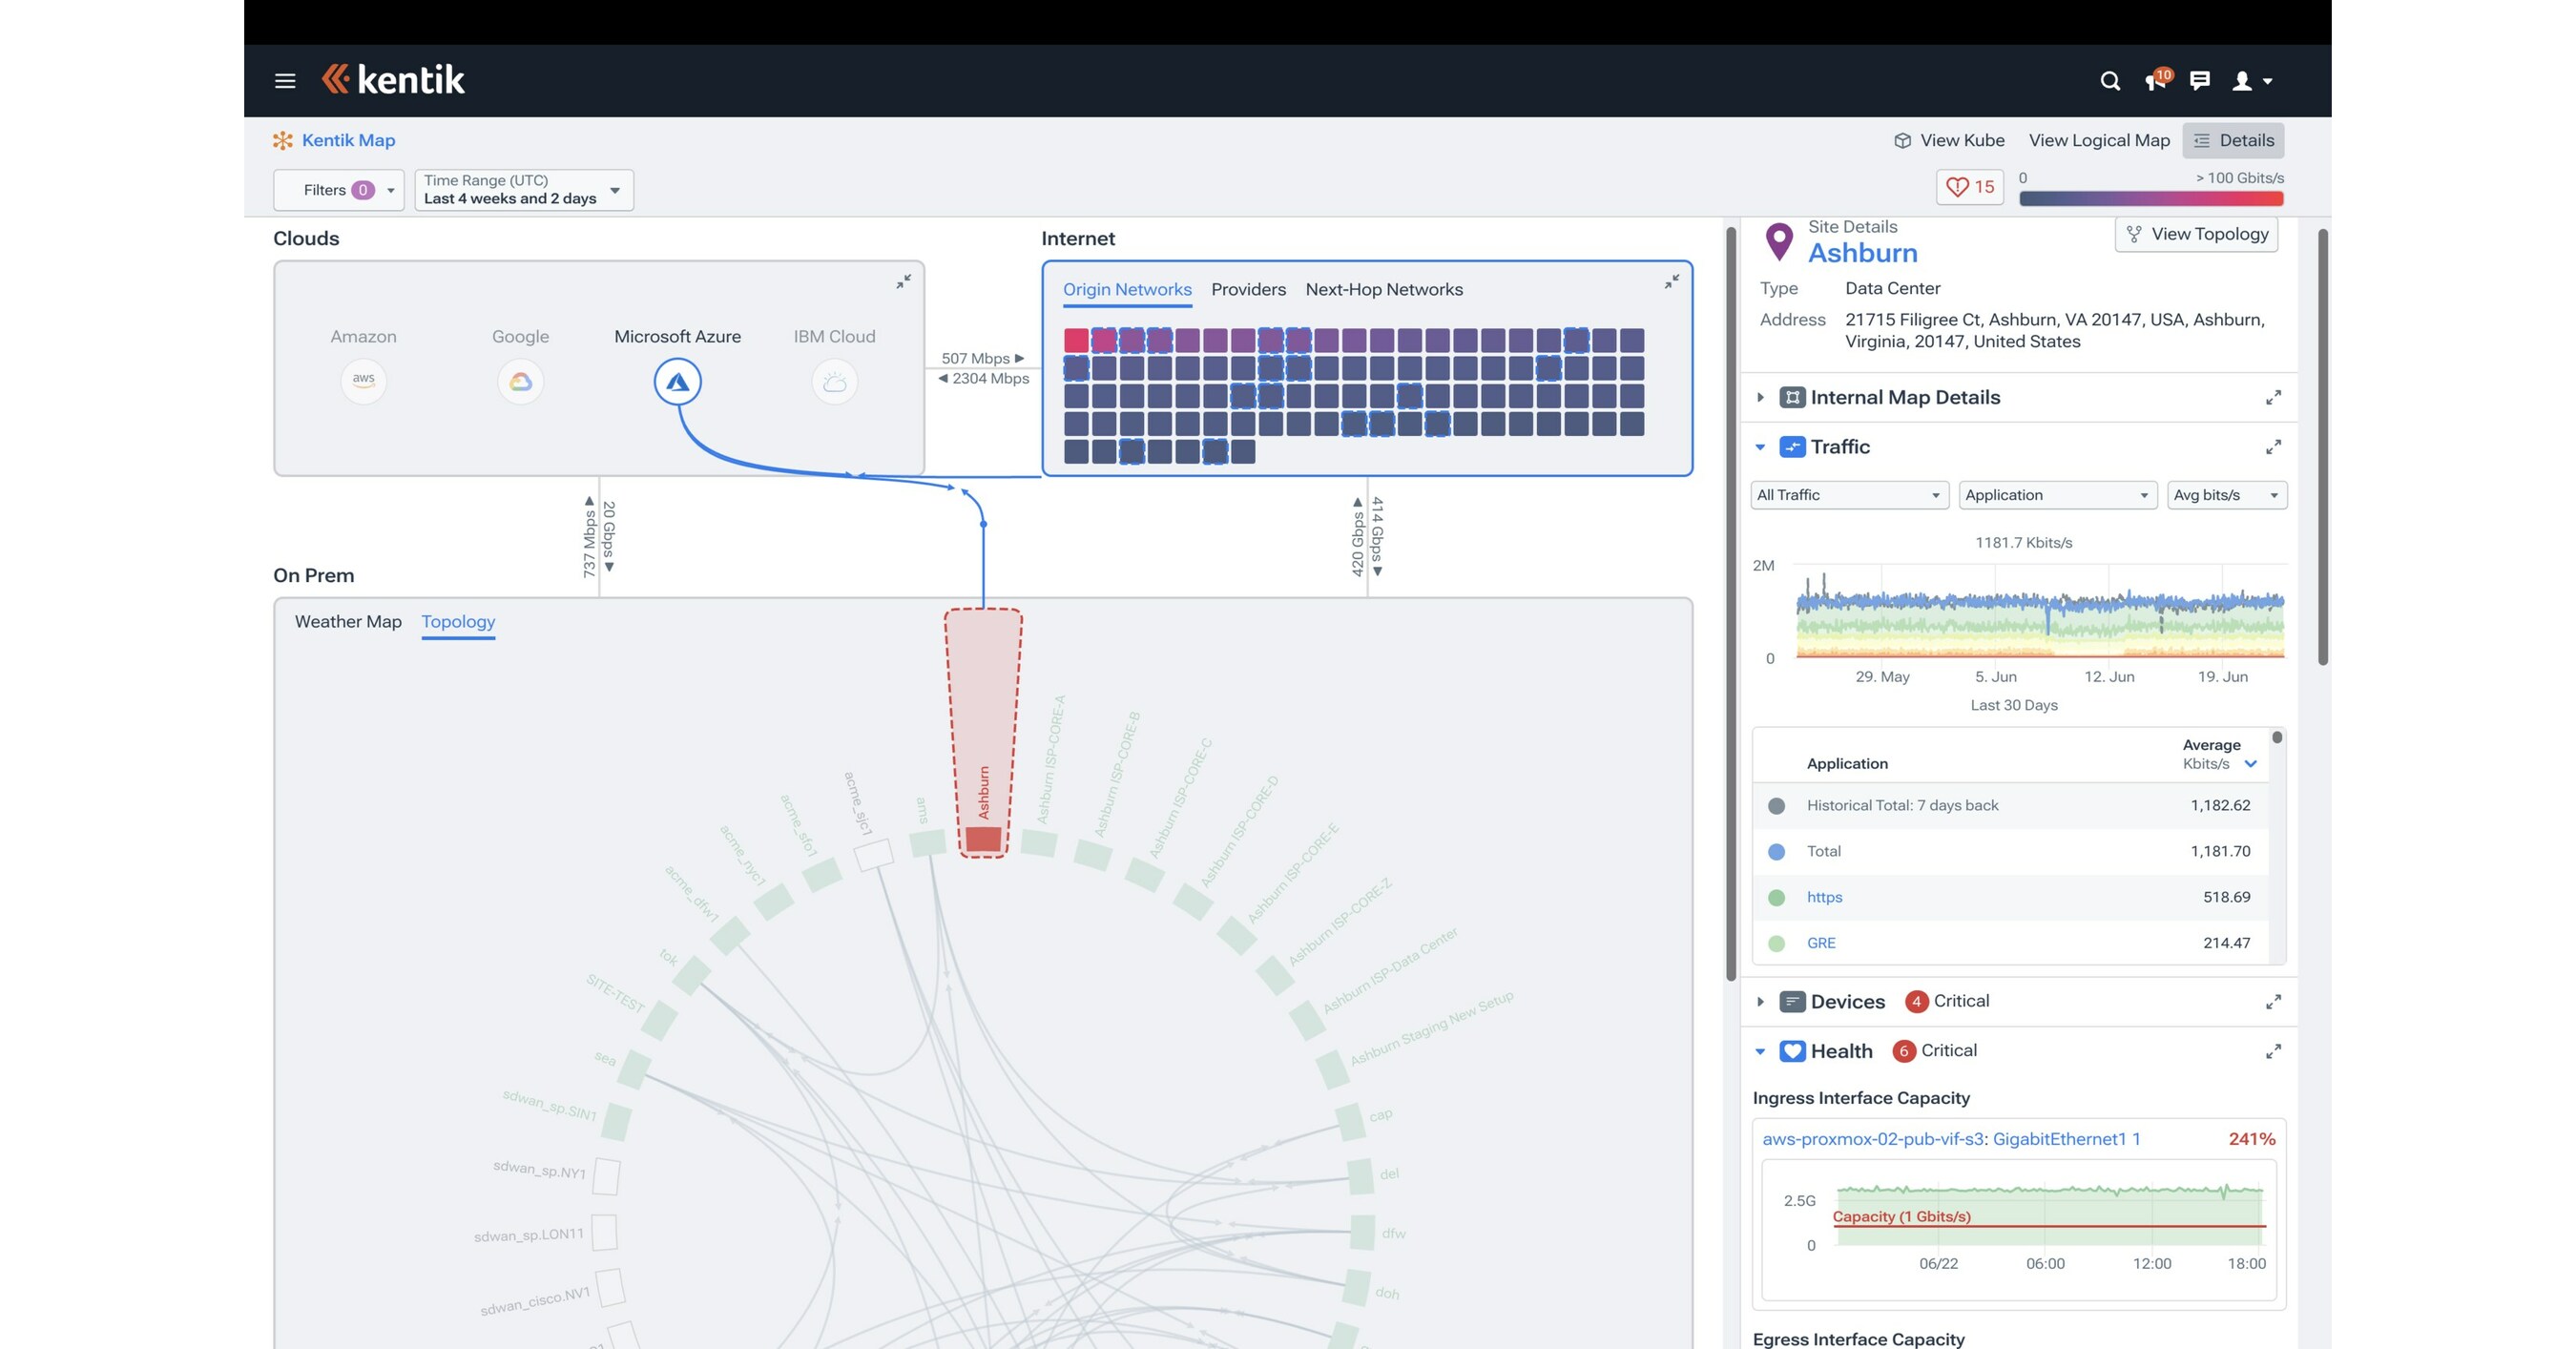Toggle the Details panel view
The width and height of the screenshot is (2576, 1349).
pyautogui.click(x=2233, y=140)
